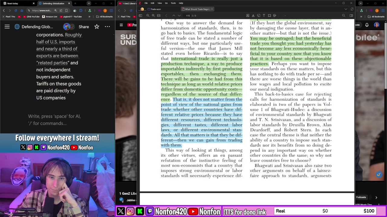The image size is (387, 217).
Task: Open the Notion page three-dots menu
Action: (x=107, y=27)
